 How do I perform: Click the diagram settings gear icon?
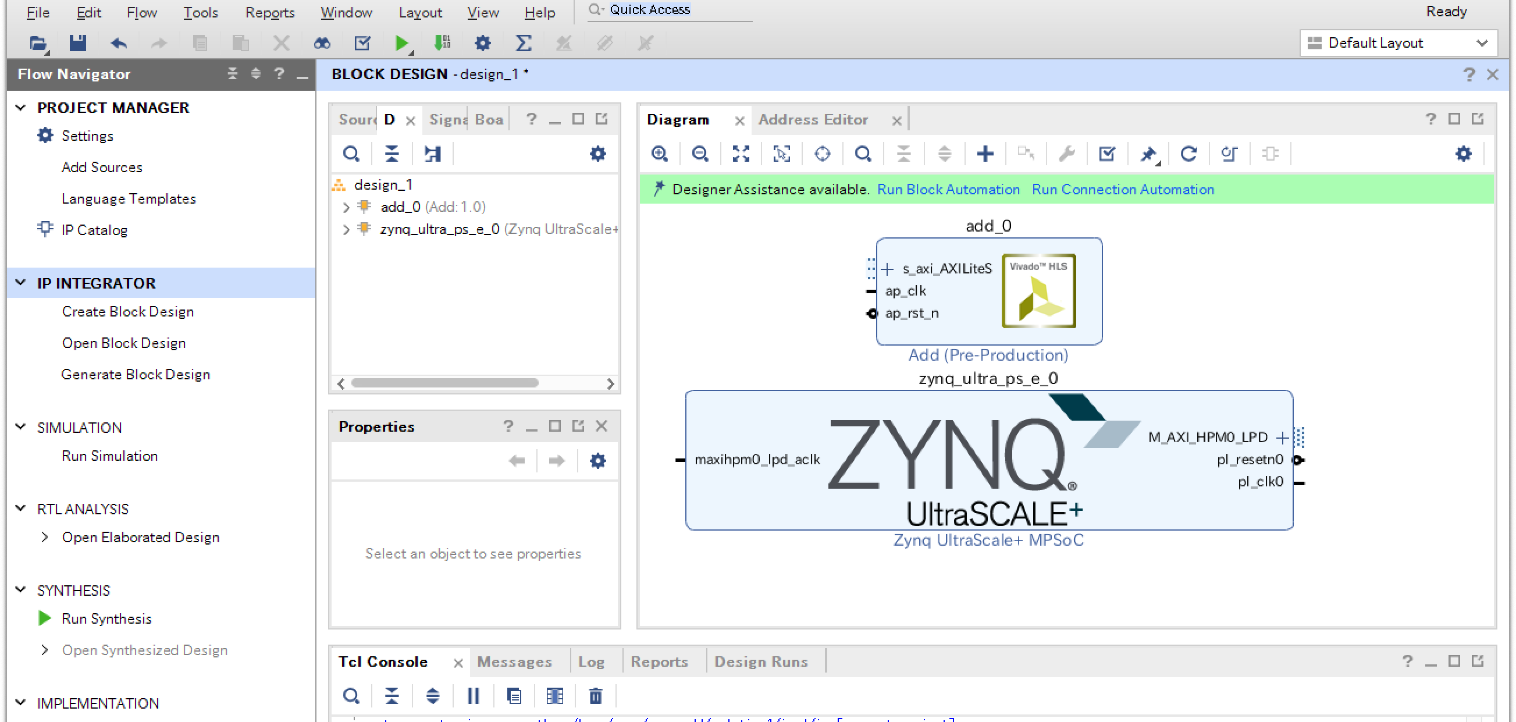tap(1463, 154)
